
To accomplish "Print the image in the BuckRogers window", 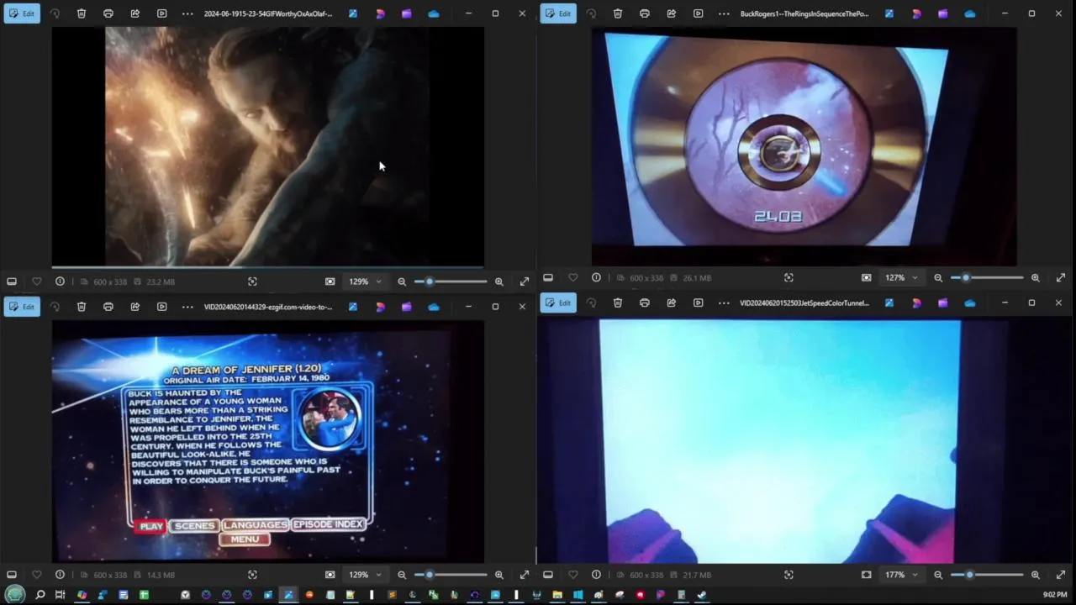I will tap(645, 13).
